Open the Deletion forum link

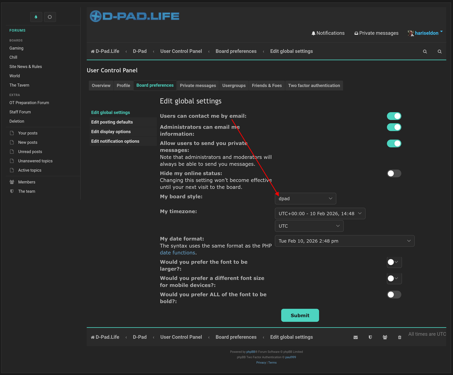tap(17, 121)
